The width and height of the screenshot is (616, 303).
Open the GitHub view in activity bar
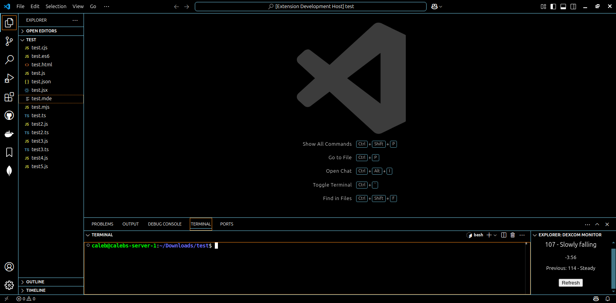click(9, 115)
